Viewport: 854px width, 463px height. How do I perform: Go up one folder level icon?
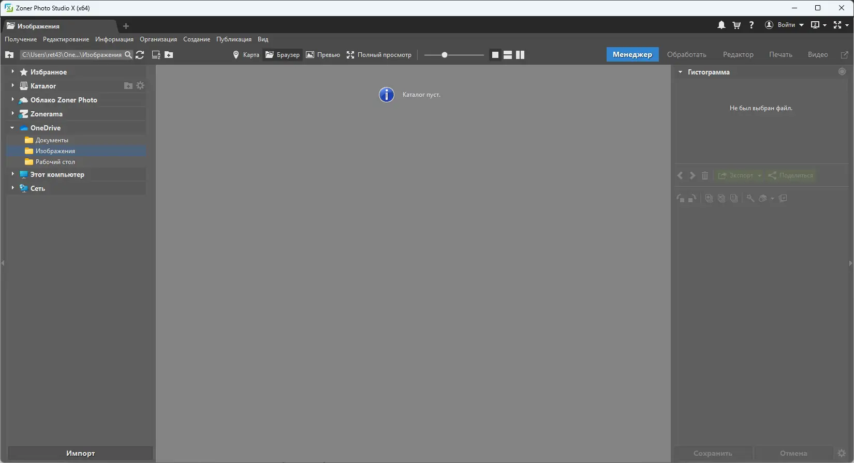pyautogui.click(x=9, y=55)
